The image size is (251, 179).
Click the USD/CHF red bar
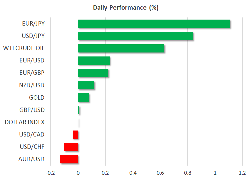tap(71, 147)
